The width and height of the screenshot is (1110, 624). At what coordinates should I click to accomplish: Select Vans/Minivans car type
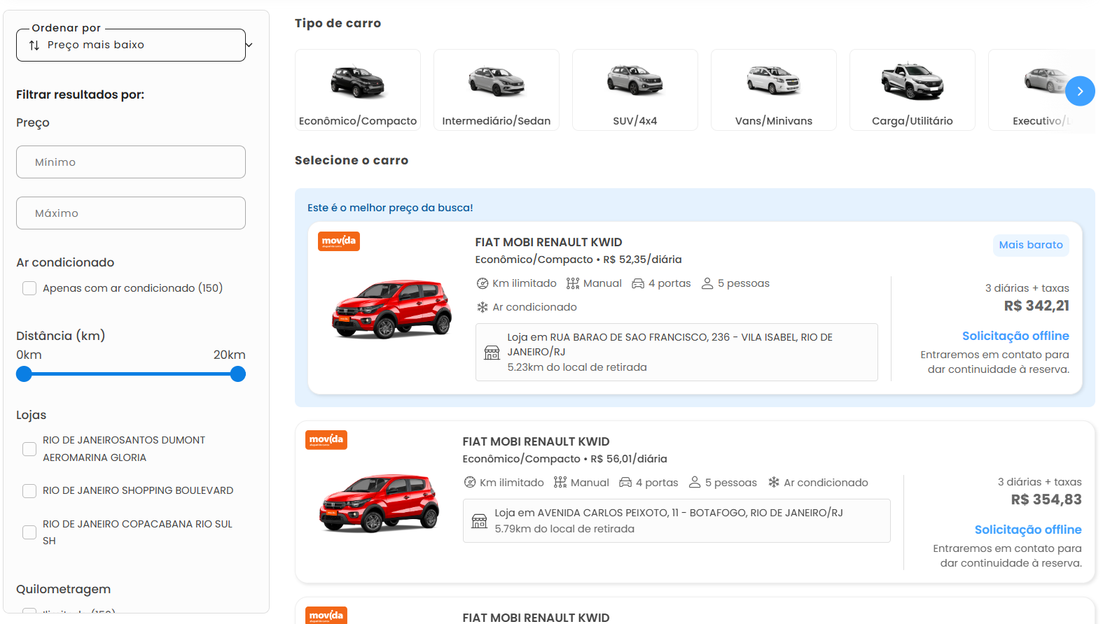(x=774, y=90)
